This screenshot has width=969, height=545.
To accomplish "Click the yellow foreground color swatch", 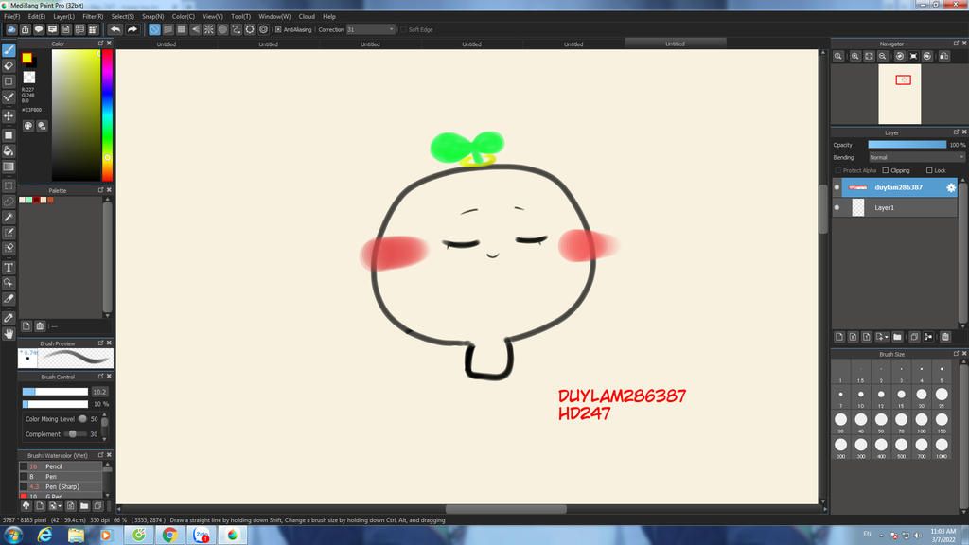I will click(27, 58).
